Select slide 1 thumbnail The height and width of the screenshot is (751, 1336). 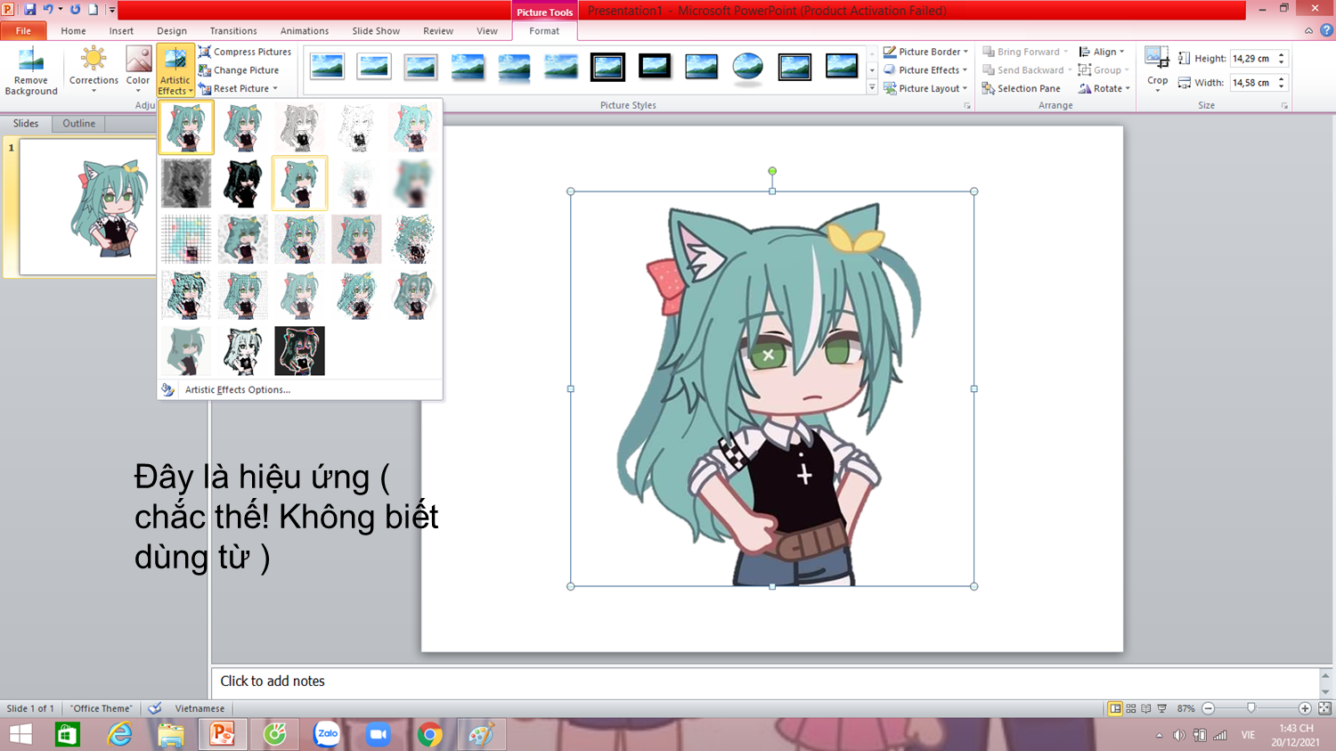pyautogui.click(x=88, y=207)
